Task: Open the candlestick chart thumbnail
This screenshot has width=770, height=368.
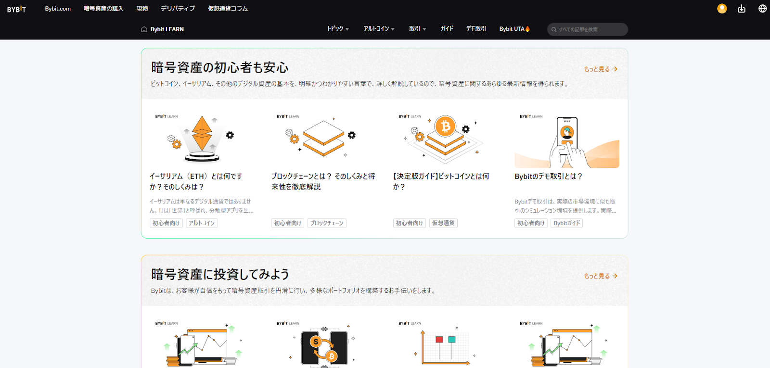Action: click(445, 343)
